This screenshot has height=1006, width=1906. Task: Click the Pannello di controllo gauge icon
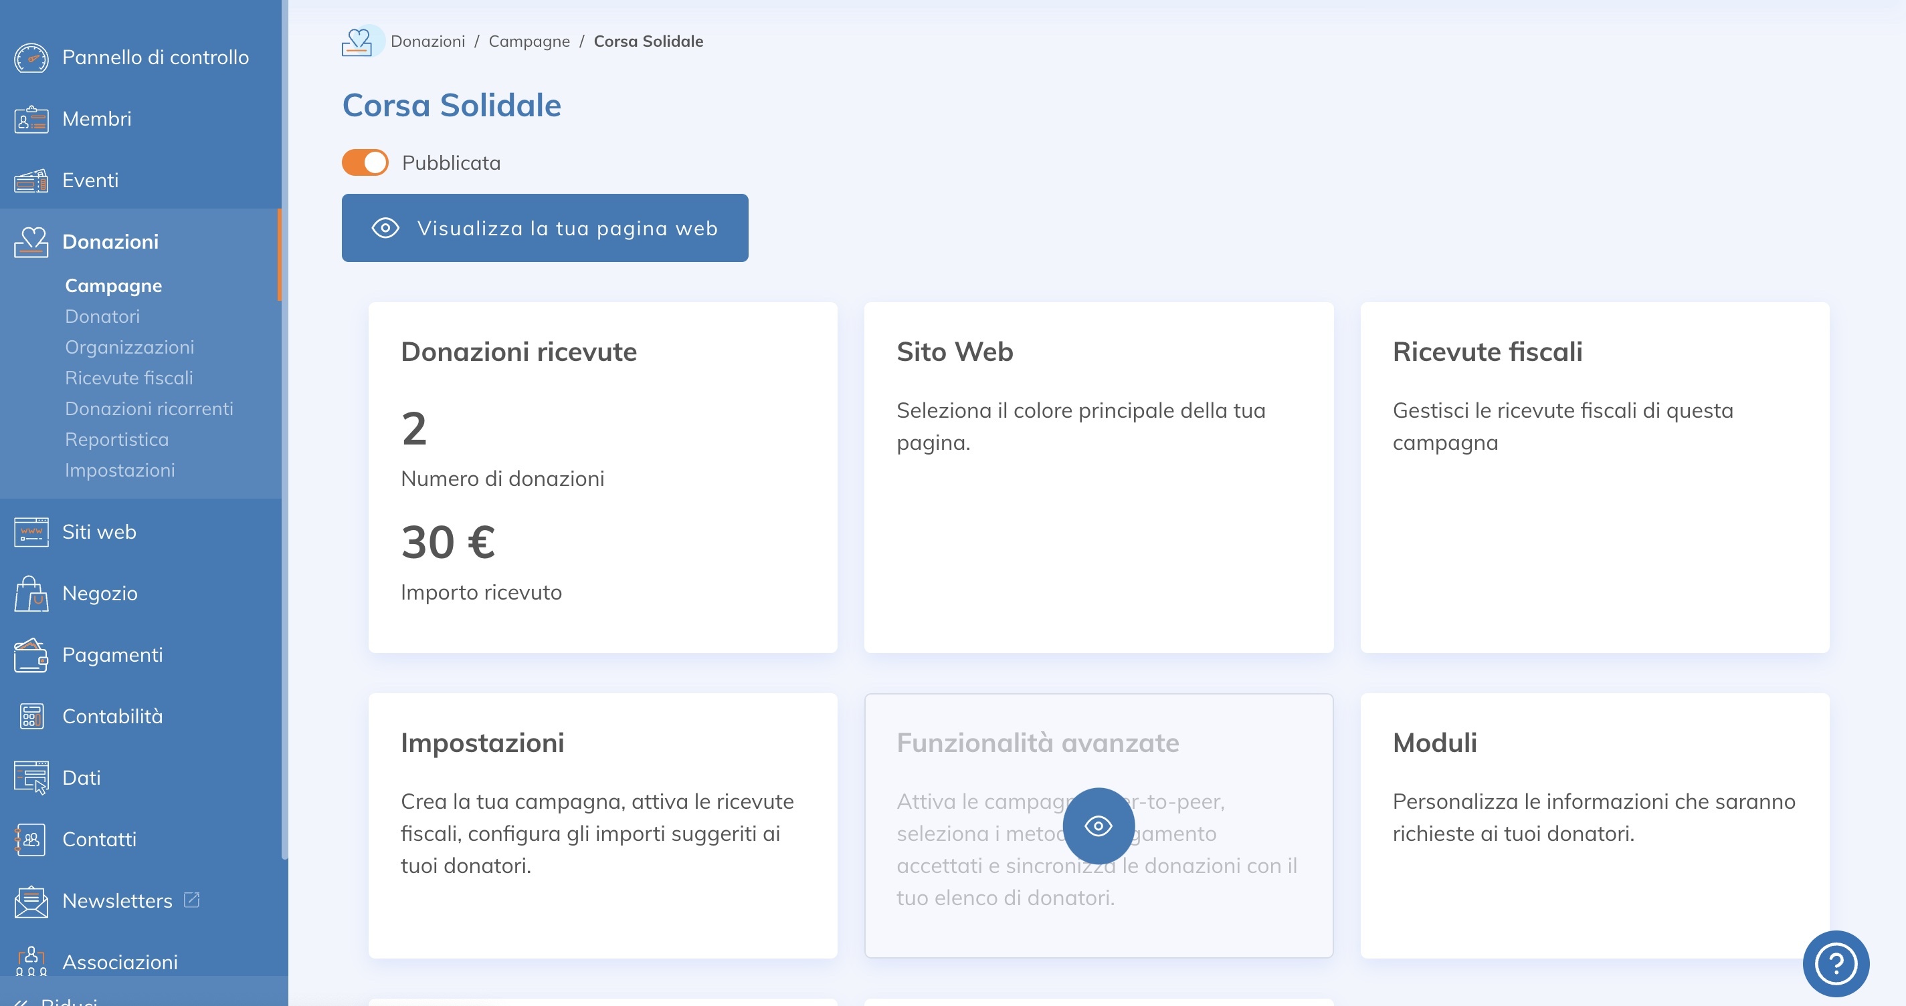(x=31, y=57)
